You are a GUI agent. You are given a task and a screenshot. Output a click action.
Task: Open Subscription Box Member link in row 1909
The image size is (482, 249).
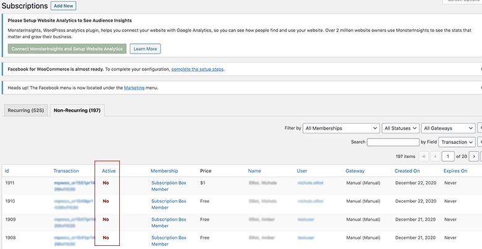click(169, 222)
